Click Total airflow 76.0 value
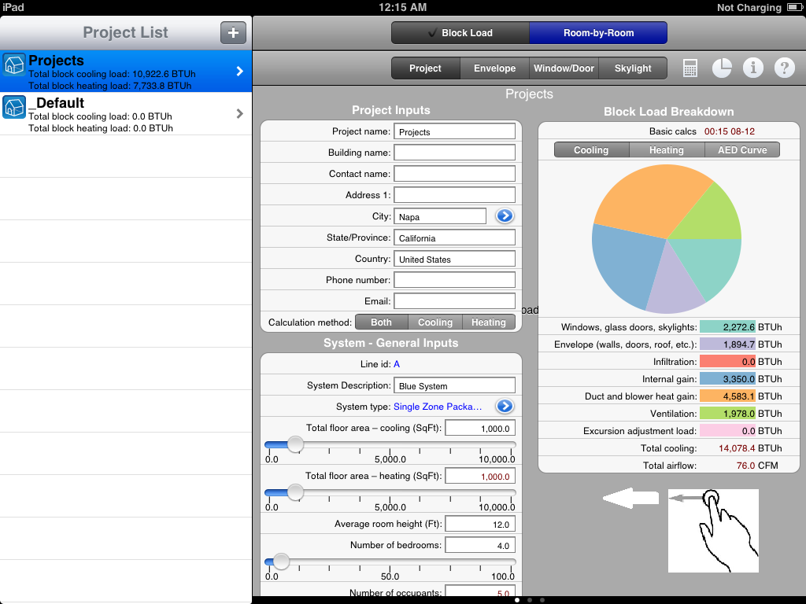The width and height of the screenshot is (806, 604). click(745, 466)
